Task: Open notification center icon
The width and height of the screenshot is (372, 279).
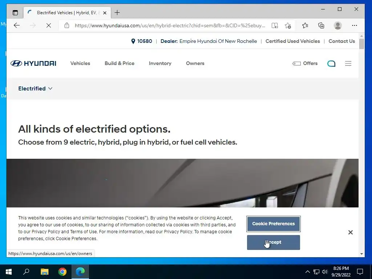Action: 360,272
